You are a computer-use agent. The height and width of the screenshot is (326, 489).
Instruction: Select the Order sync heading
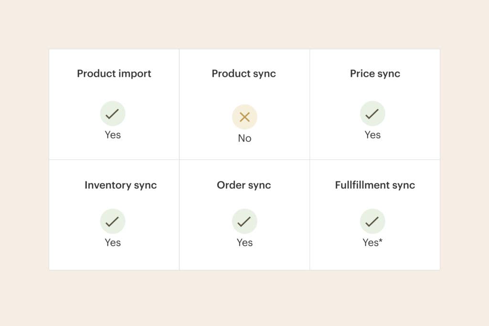tap(244, 185)
